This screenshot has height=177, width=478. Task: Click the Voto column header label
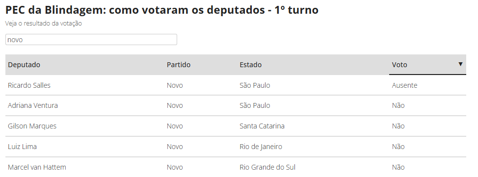point(399,65)
